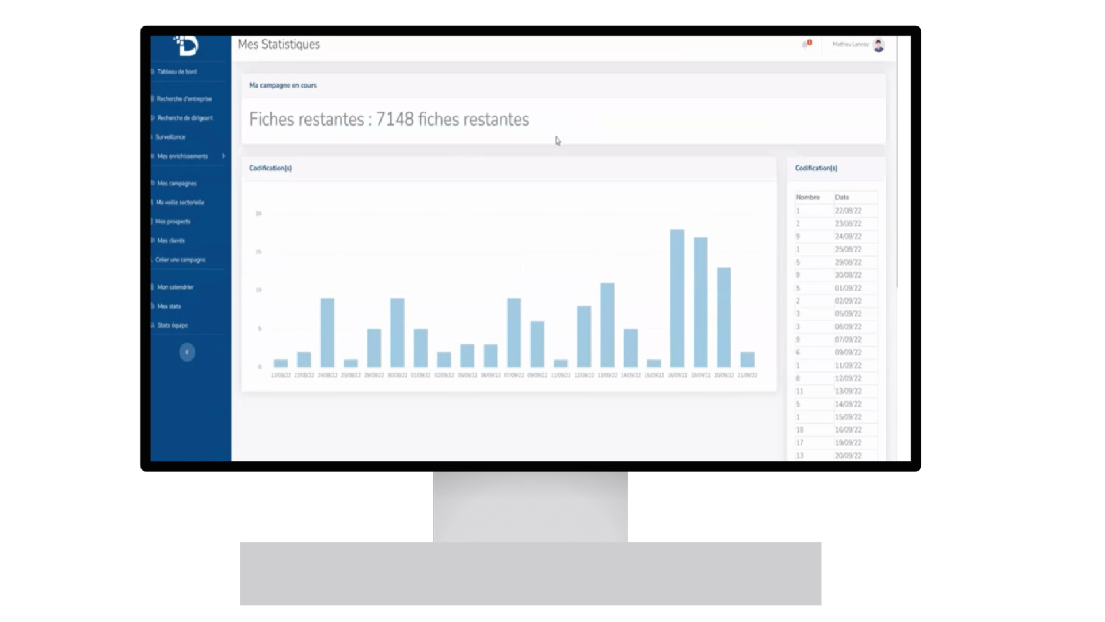Click the Ma campagne en cours heading

tap(283, 85)
